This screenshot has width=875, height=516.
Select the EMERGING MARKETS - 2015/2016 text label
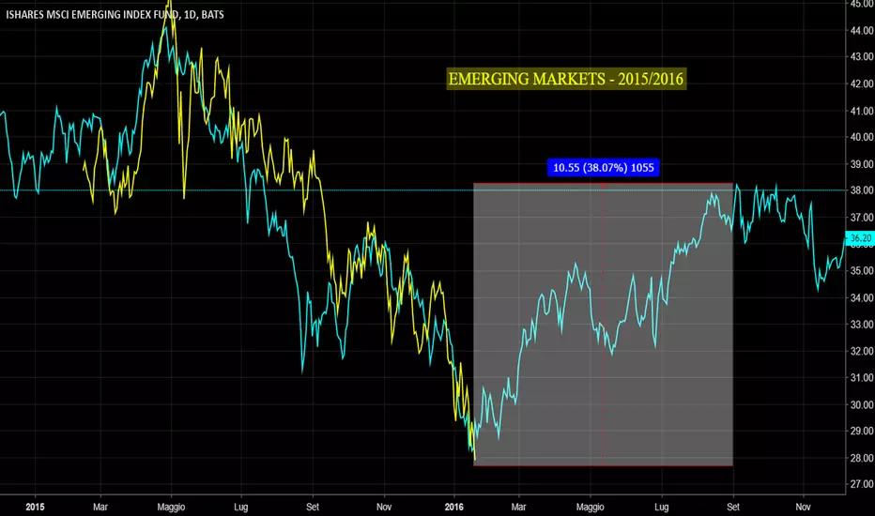coord(566,79)
